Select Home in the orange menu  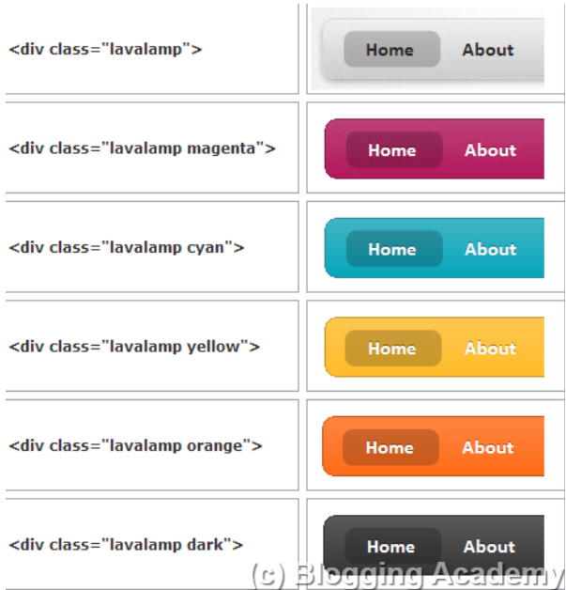point(390,447)
